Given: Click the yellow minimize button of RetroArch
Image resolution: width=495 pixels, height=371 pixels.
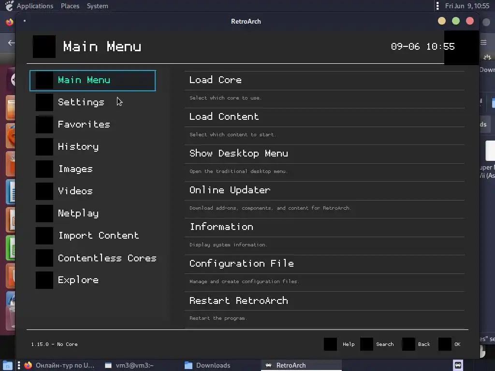Looking at the screenshot, I should [x=442, y=21].
